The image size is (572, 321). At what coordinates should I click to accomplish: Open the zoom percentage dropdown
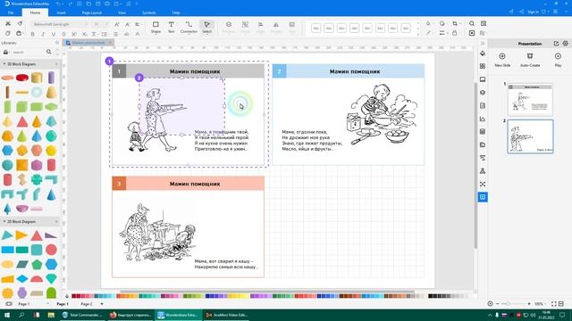coord(546,303)
